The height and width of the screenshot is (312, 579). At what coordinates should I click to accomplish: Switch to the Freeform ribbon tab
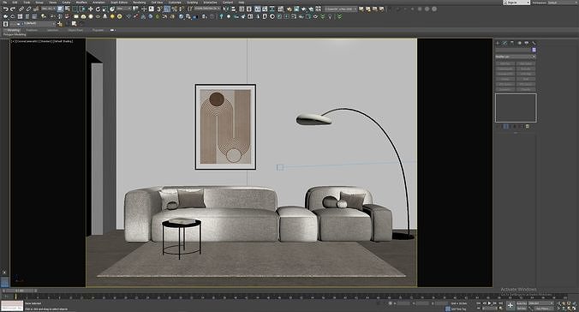[32, 30]
